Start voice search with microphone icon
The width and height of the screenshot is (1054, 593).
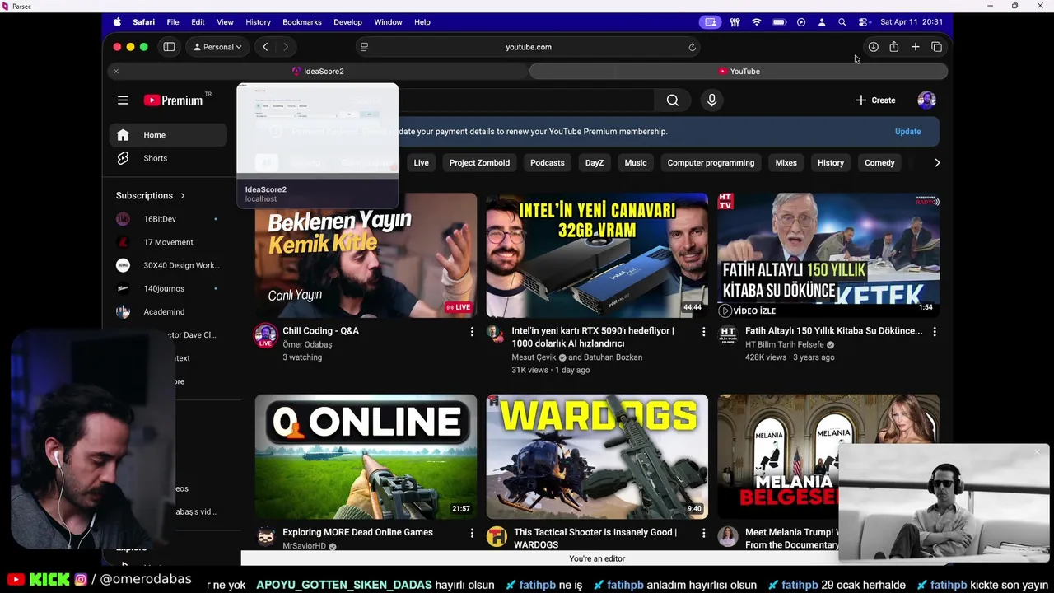(712, 100)
